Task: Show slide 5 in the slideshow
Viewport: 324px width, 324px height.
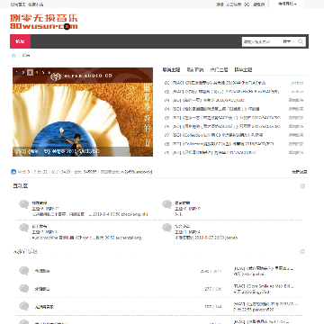Action: (43, 72)
